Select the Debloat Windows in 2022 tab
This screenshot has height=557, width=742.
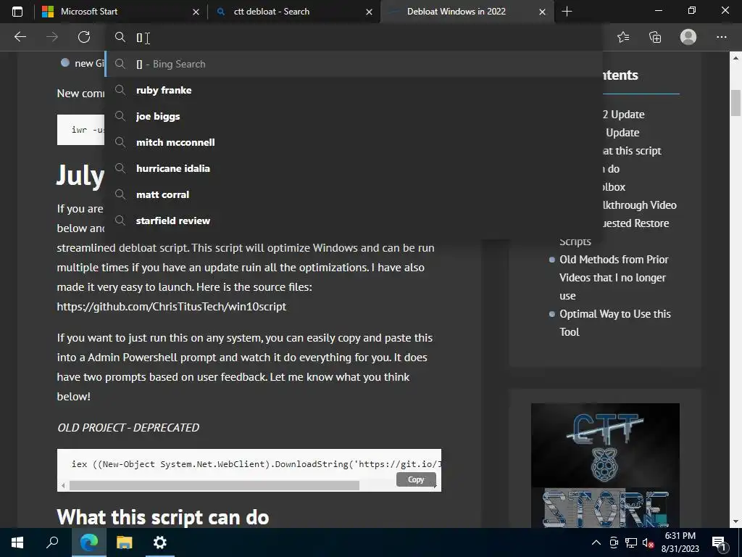click(467, 12)
